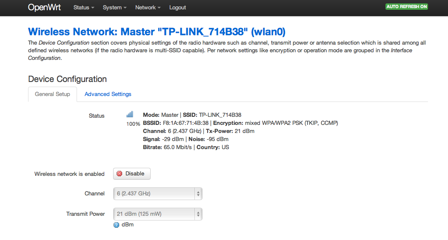Image resolution: width=448 pixels, height=240 pixels.
Task: Click the blue help icon beside dBm
Action: pyautogui.click(x=116, y=225)
